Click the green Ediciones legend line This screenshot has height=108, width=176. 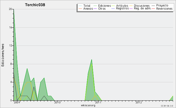[x=95, y=6]
